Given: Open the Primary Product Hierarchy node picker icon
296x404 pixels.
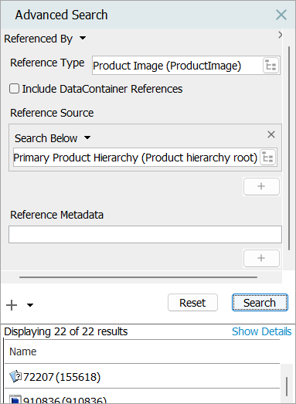Looking at the screenshot, I should pos(268,157).
